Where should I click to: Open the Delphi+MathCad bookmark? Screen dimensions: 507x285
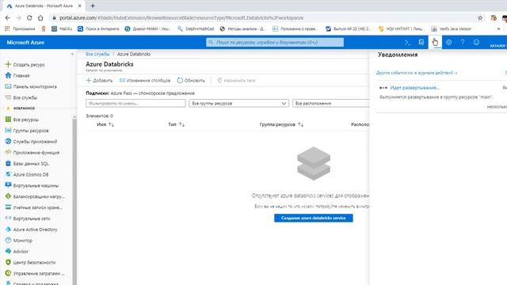[196, 28]
